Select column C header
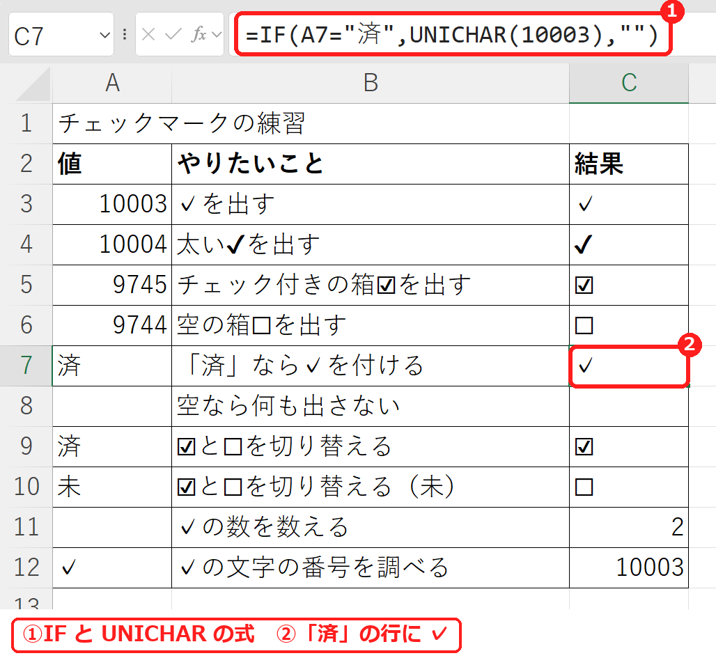Image resolution: width=716 pixels, height=658 pixels. [x=629, y=83]
